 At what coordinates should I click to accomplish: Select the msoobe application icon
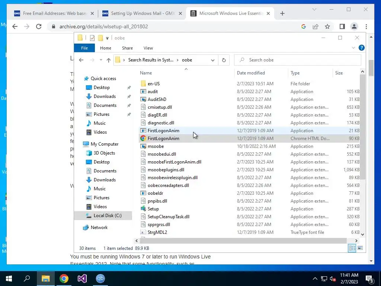(x=143, y=146)
